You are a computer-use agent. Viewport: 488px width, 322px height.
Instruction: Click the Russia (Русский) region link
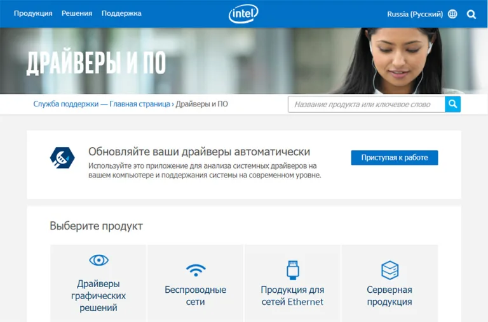415,14
